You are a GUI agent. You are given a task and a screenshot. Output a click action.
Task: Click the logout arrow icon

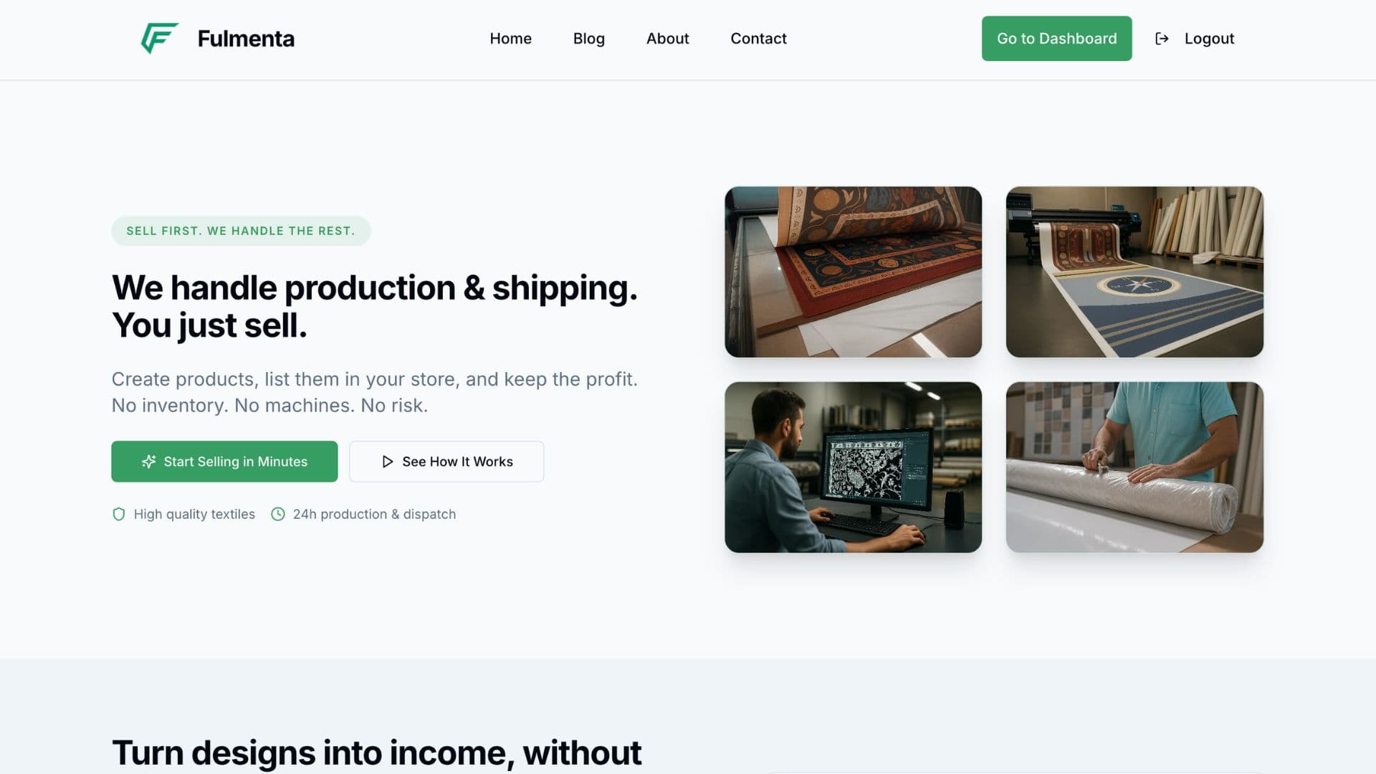[1162, 39]
